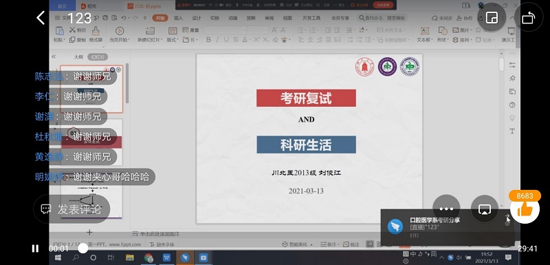Open the 形状 shapes dropdown

click(443, 40)
